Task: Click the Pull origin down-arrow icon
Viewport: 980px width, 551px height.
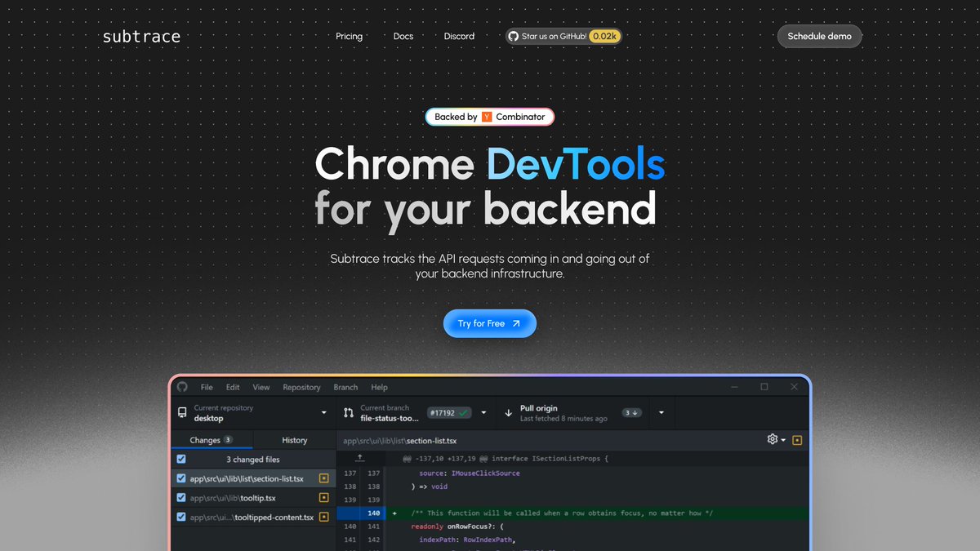Action: pos(508,413)
